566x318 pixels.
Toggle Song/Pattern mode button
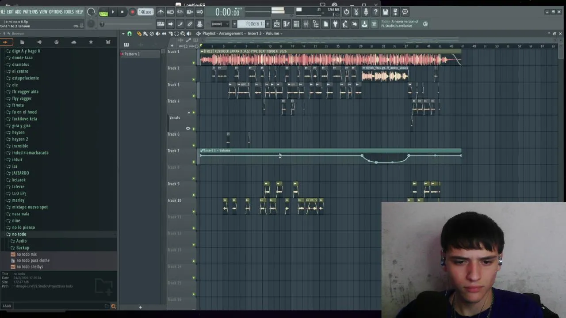[x=103, y=13]
